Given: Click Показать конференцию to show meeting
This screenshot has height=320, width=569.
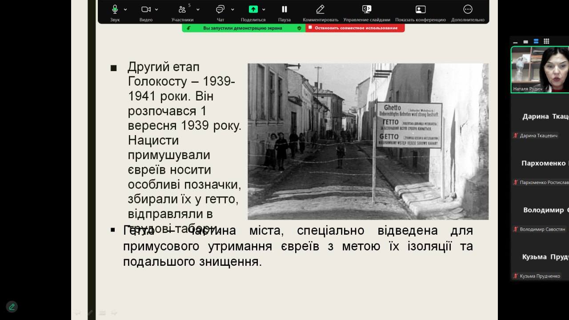Looking at the screenshot, I should point(420,9).
